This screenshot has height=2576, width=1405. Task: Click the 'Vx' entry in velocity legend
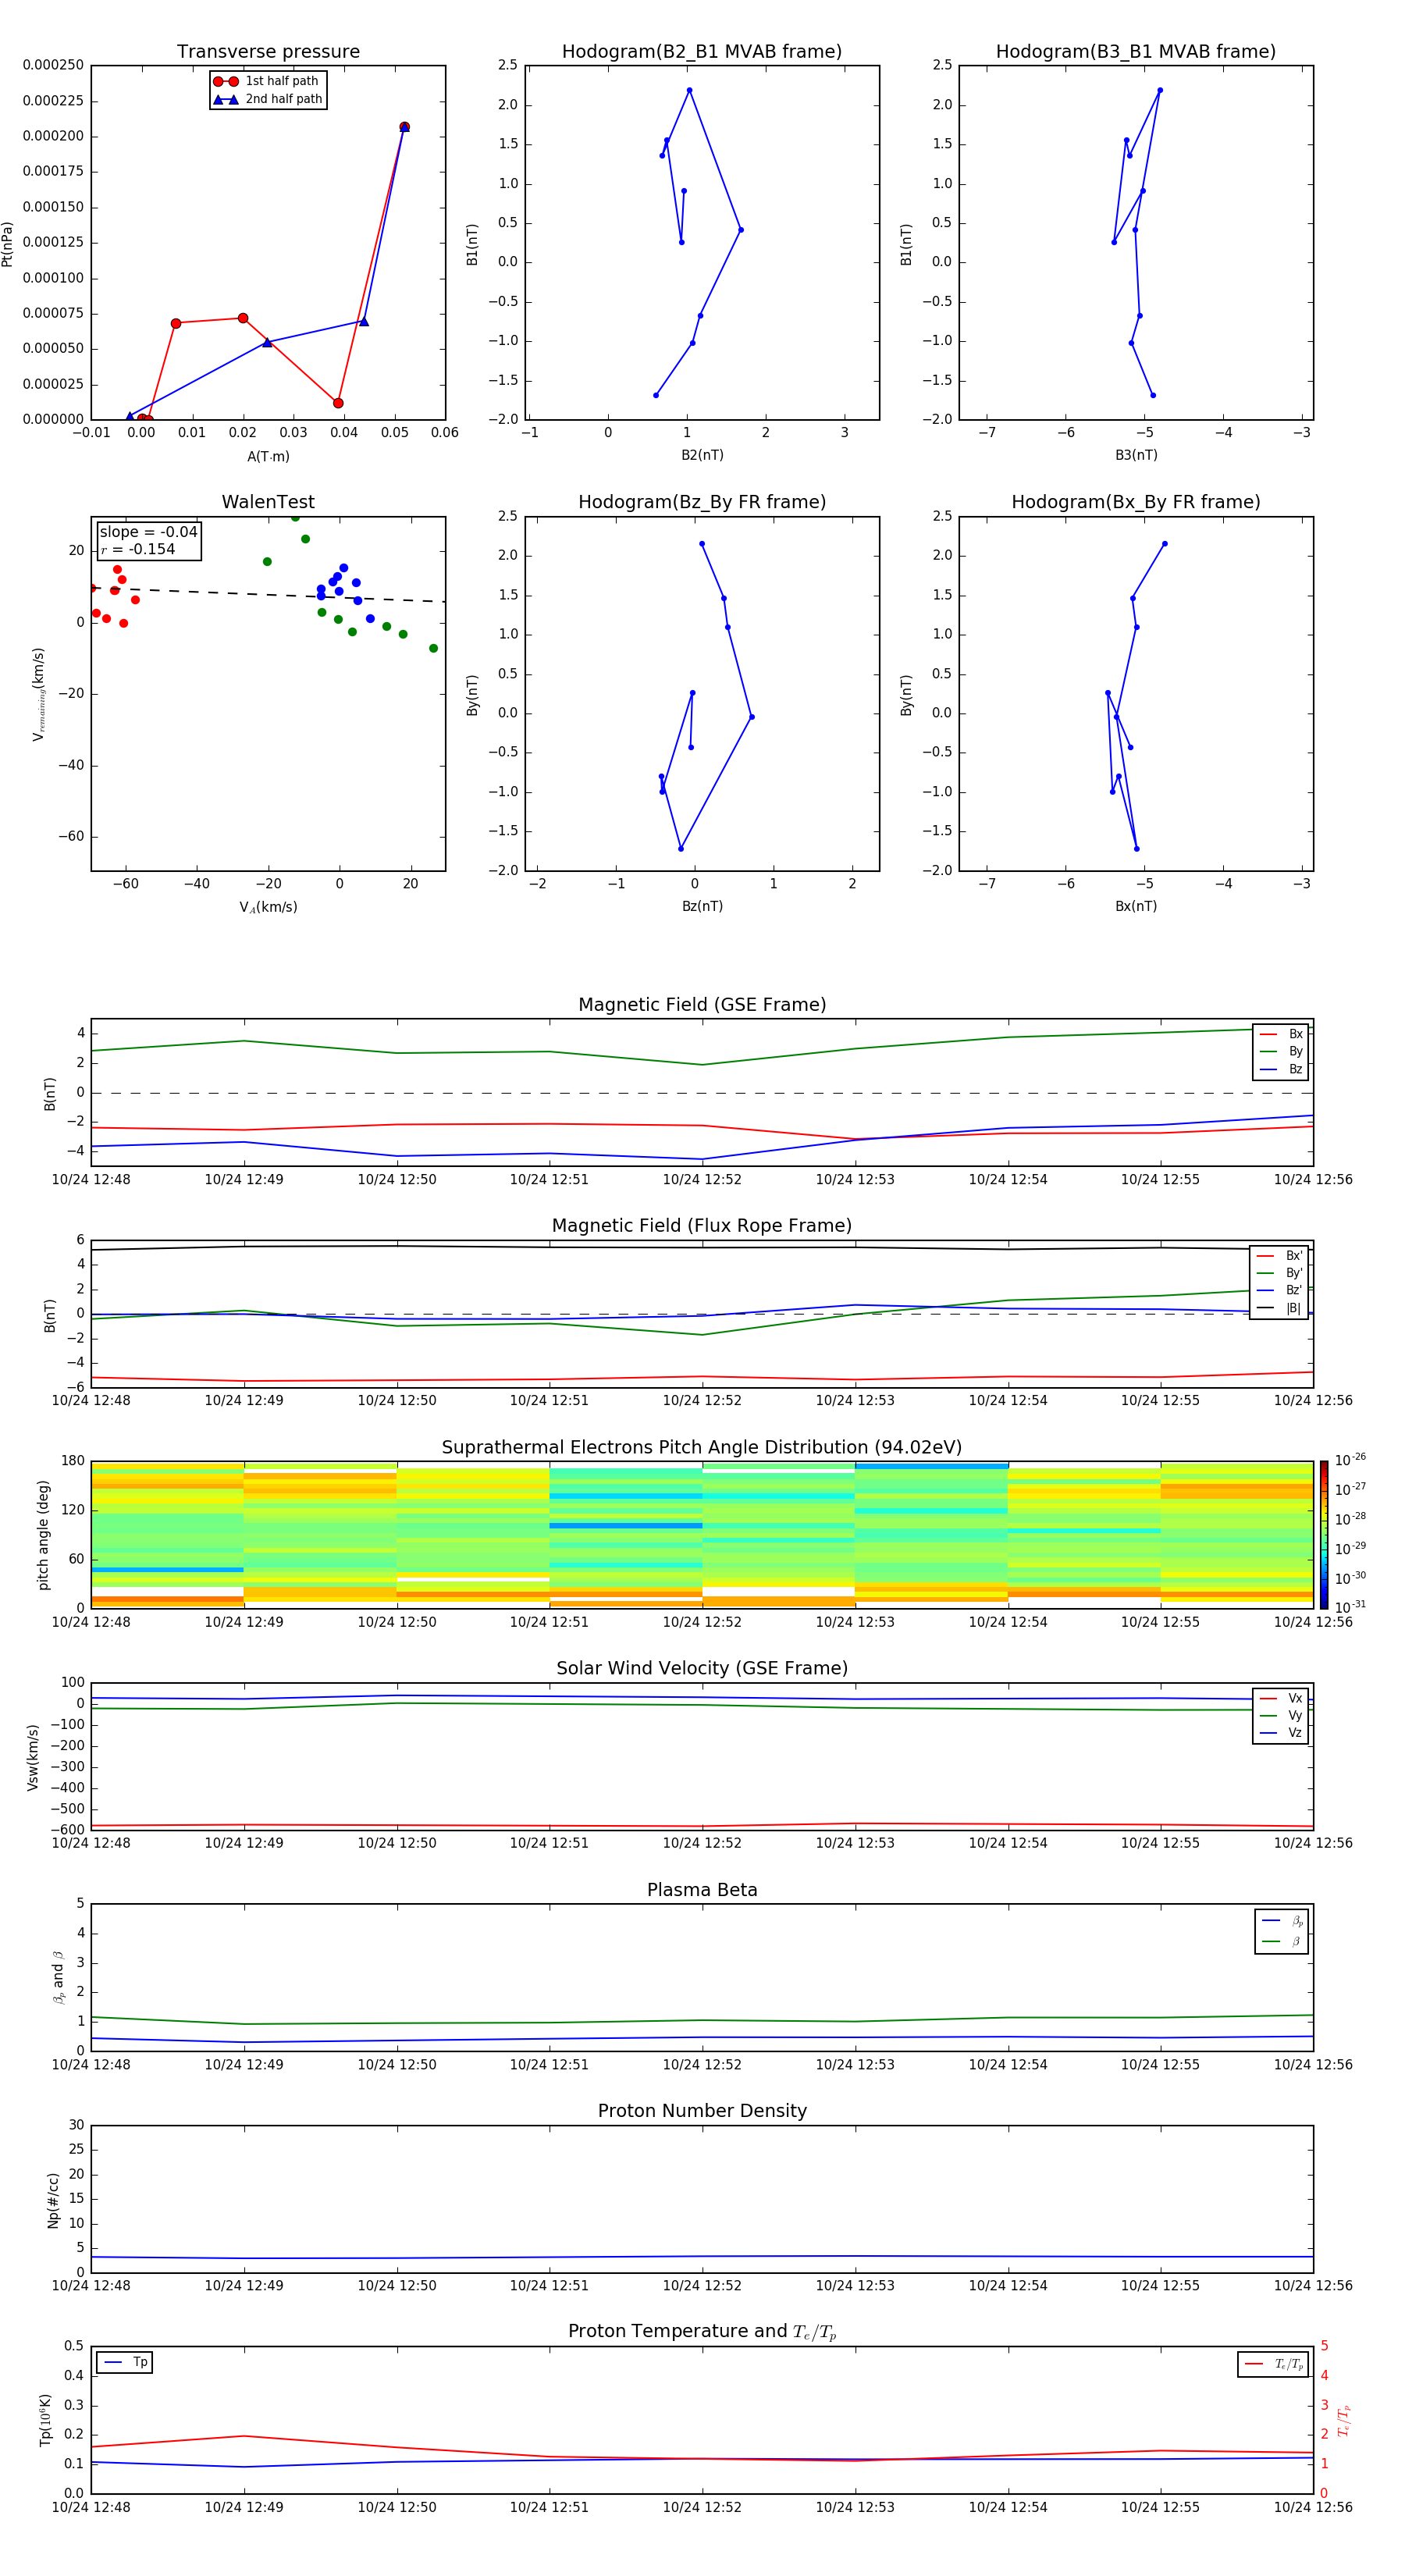coord(1282,1699)
